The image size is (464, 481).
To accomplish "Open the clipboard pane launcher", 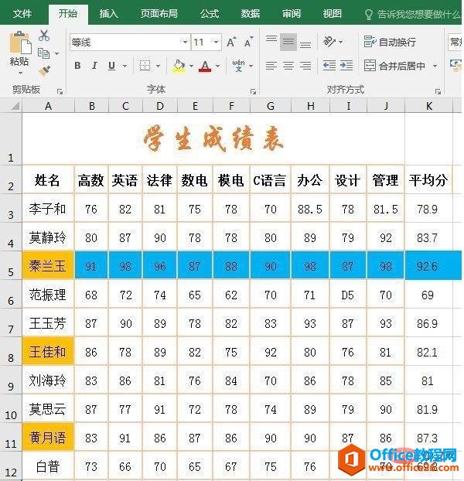I will click(60, 91).
